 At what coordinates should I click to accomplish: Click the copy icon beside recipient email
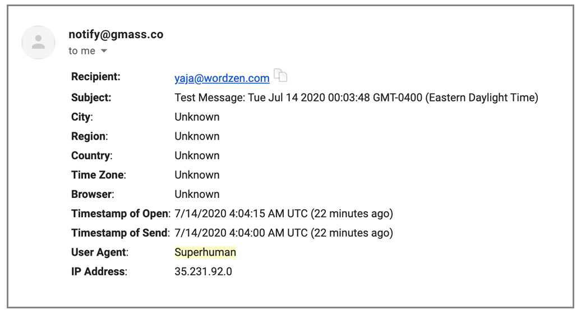(x=280, y=76)
